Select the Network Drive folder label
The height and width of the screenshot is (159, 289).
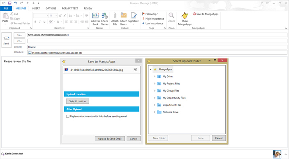[x=171, y=112]
